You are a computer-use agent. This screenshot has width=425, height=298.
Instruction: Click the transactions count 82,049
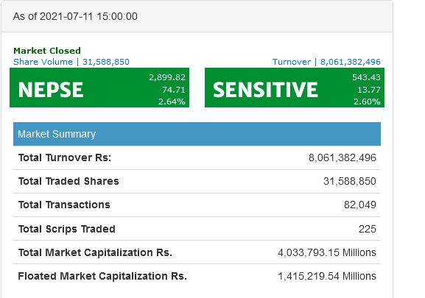(360, 205)
